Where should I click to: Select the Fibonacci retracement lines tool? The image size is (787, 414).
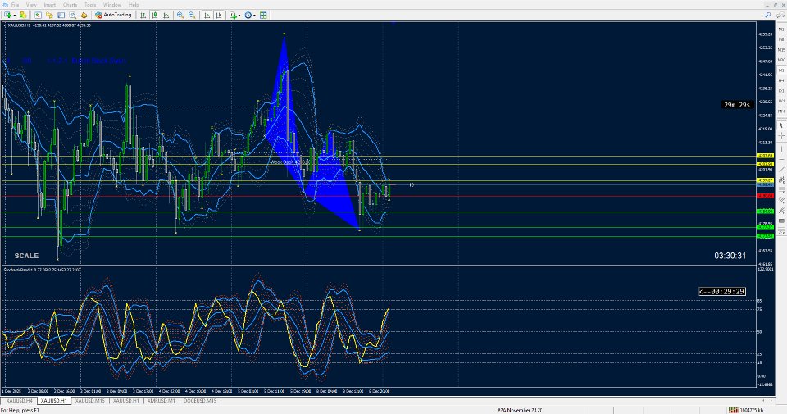(x=781, y=190)
